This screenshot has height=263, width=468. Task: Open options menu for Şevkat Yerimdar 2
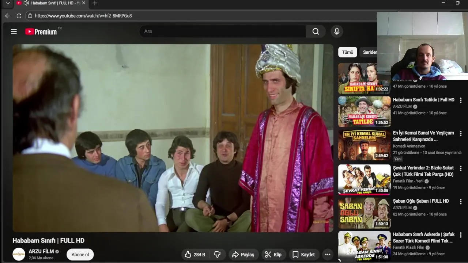461,169
